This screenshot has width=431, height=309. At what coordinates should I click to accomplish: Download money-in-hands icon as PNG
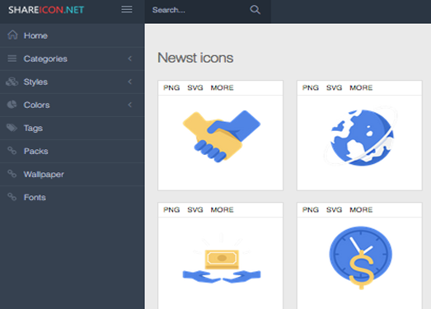[x=171, y=210]
